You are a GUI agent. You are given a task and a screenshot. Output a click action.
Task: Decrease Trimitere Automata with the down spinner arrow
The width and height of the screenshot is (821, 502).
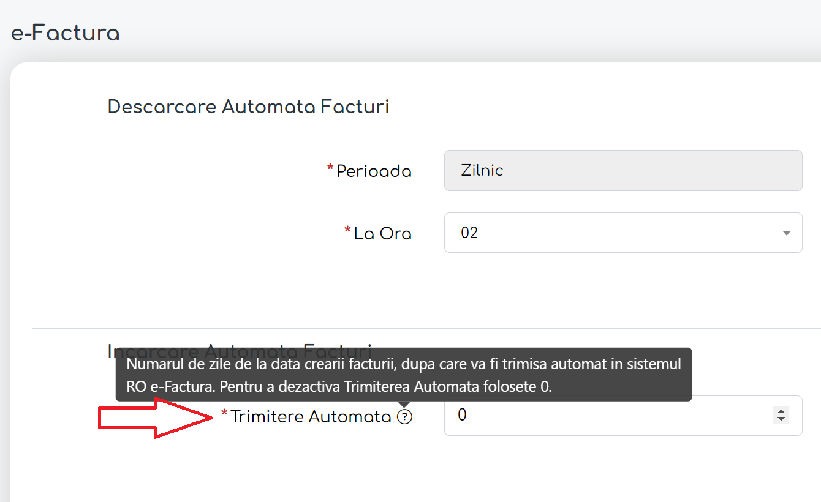pos(781,419)
